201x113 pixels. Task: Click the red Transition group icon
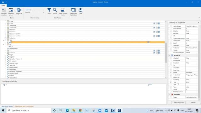coord(172,94)
